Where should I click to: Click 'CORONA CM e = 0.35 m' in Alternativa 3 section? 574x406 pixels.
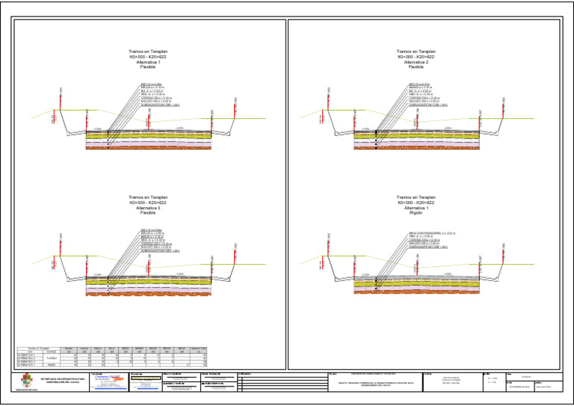click(156, 244)
